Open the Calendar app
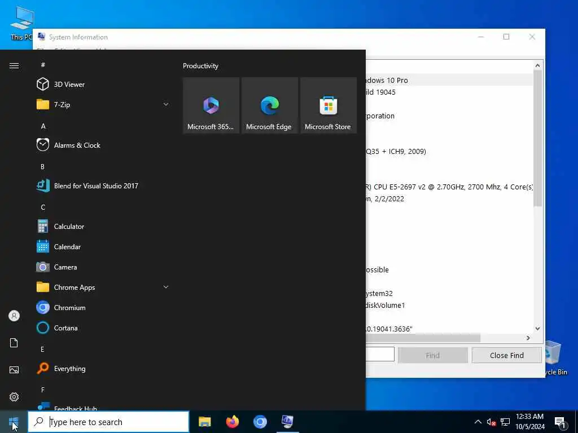The width and height of the screenshot is (578, 433). coord(103,247)
